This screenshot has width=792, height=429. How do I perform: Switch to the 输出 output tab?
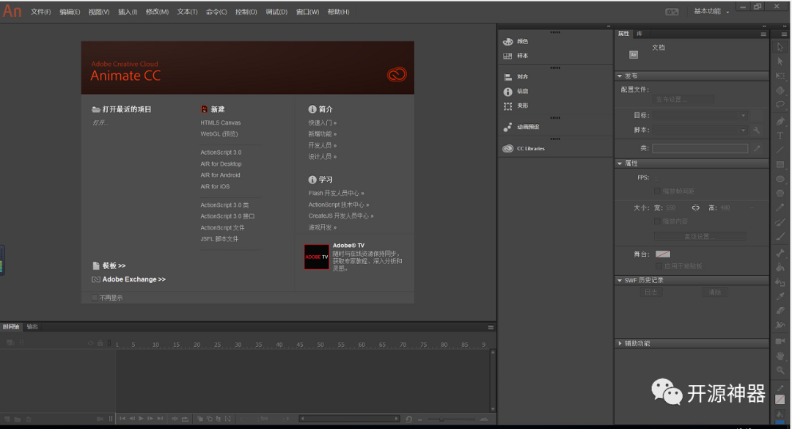(x=32, y=327)
